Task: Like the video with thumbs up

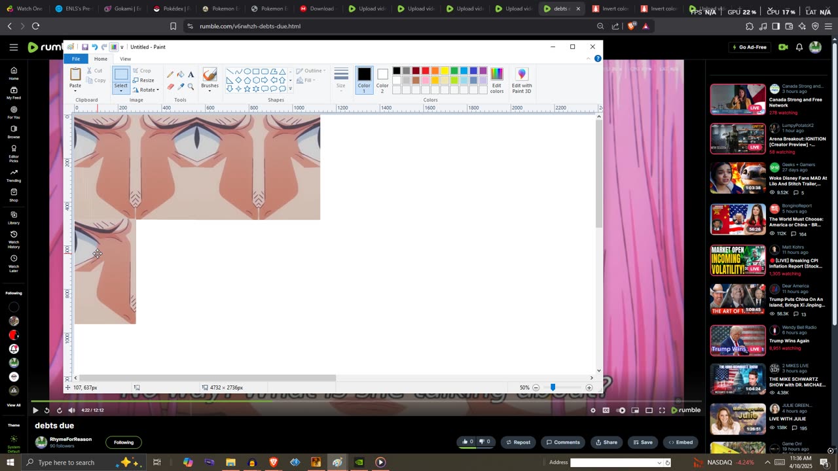Action: point(467,442)
